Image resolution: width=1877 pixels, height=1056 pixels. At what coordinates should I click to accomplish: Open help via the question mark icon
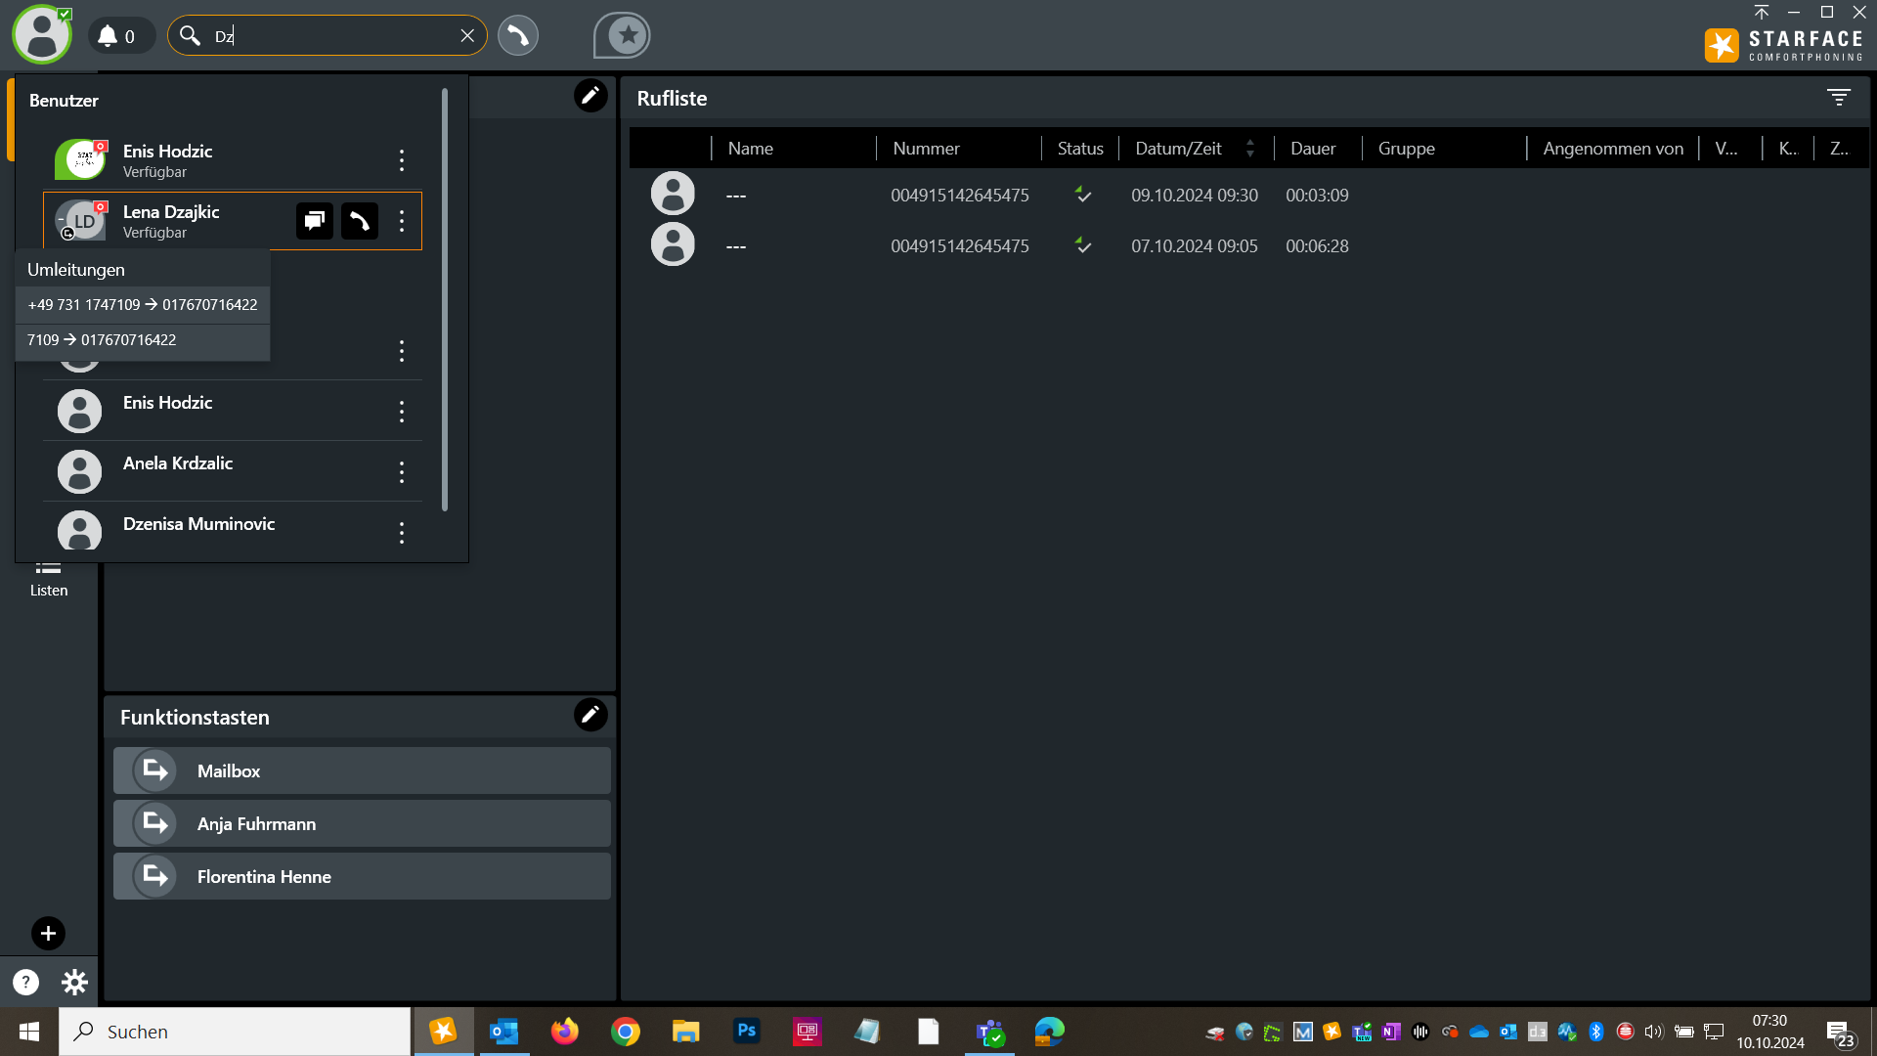tap(24, 982)
